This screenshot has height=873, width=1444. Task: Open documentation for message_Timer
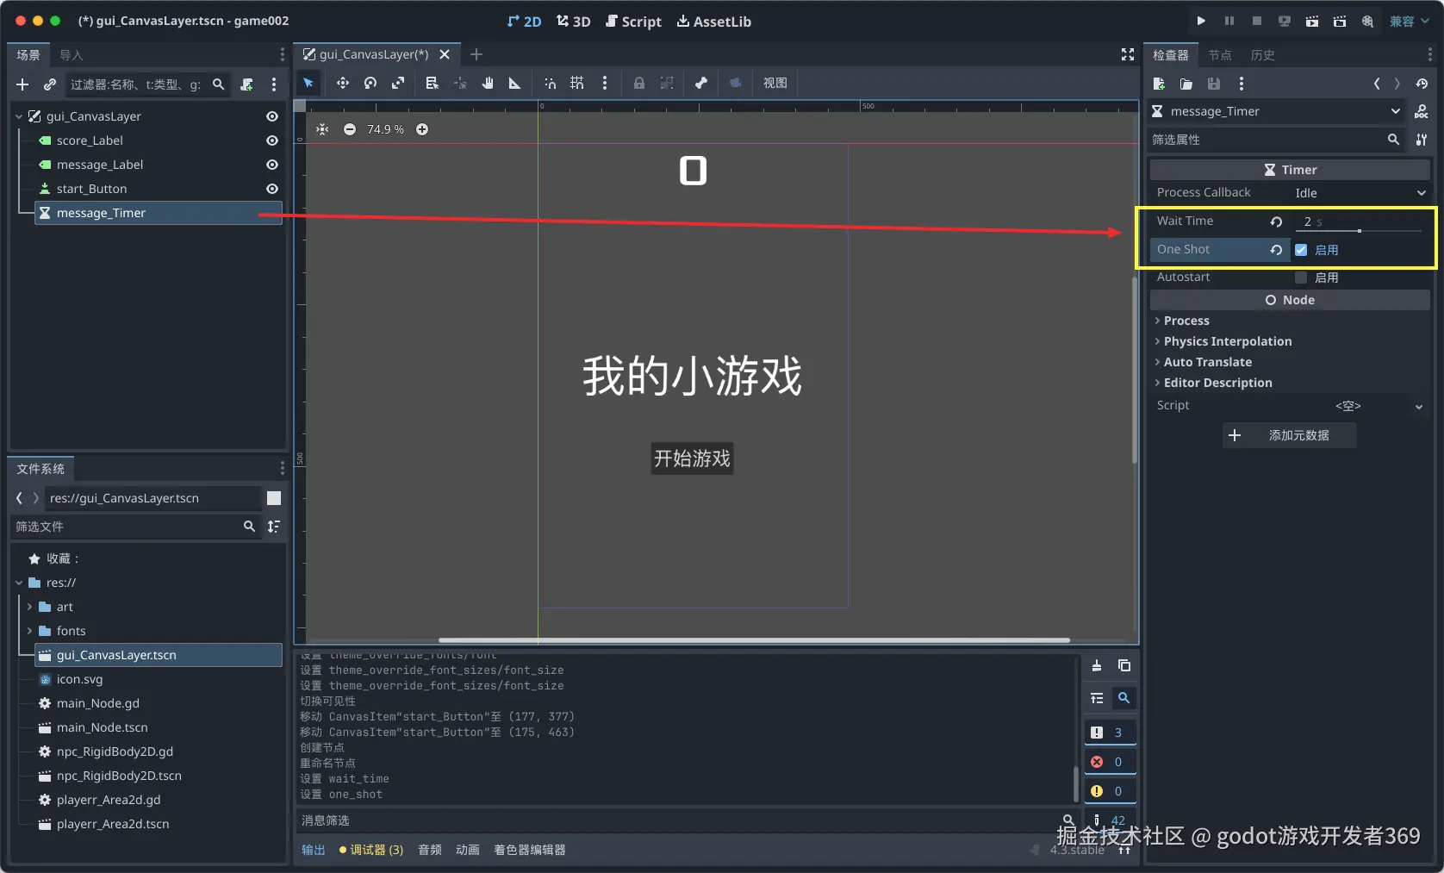(x=1422, y=111)
